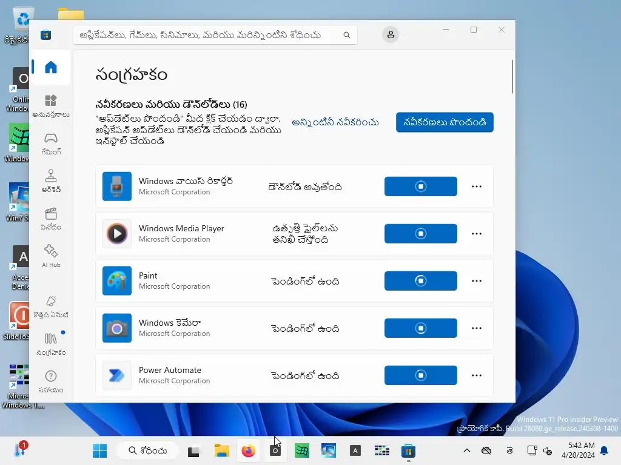Stop the pending Power Automate update
621x465 pixels.
coord(421,375)
